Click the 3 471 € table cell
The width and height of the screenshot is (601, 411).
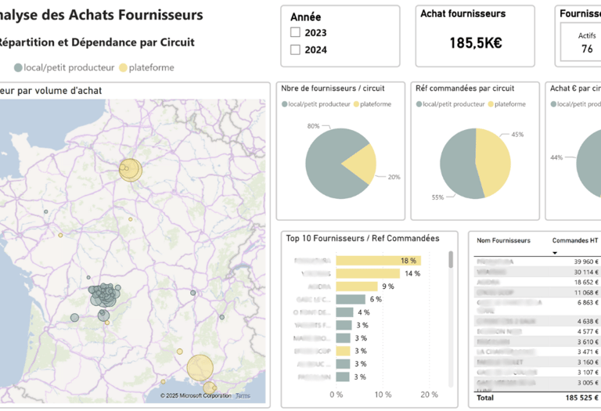588,352
